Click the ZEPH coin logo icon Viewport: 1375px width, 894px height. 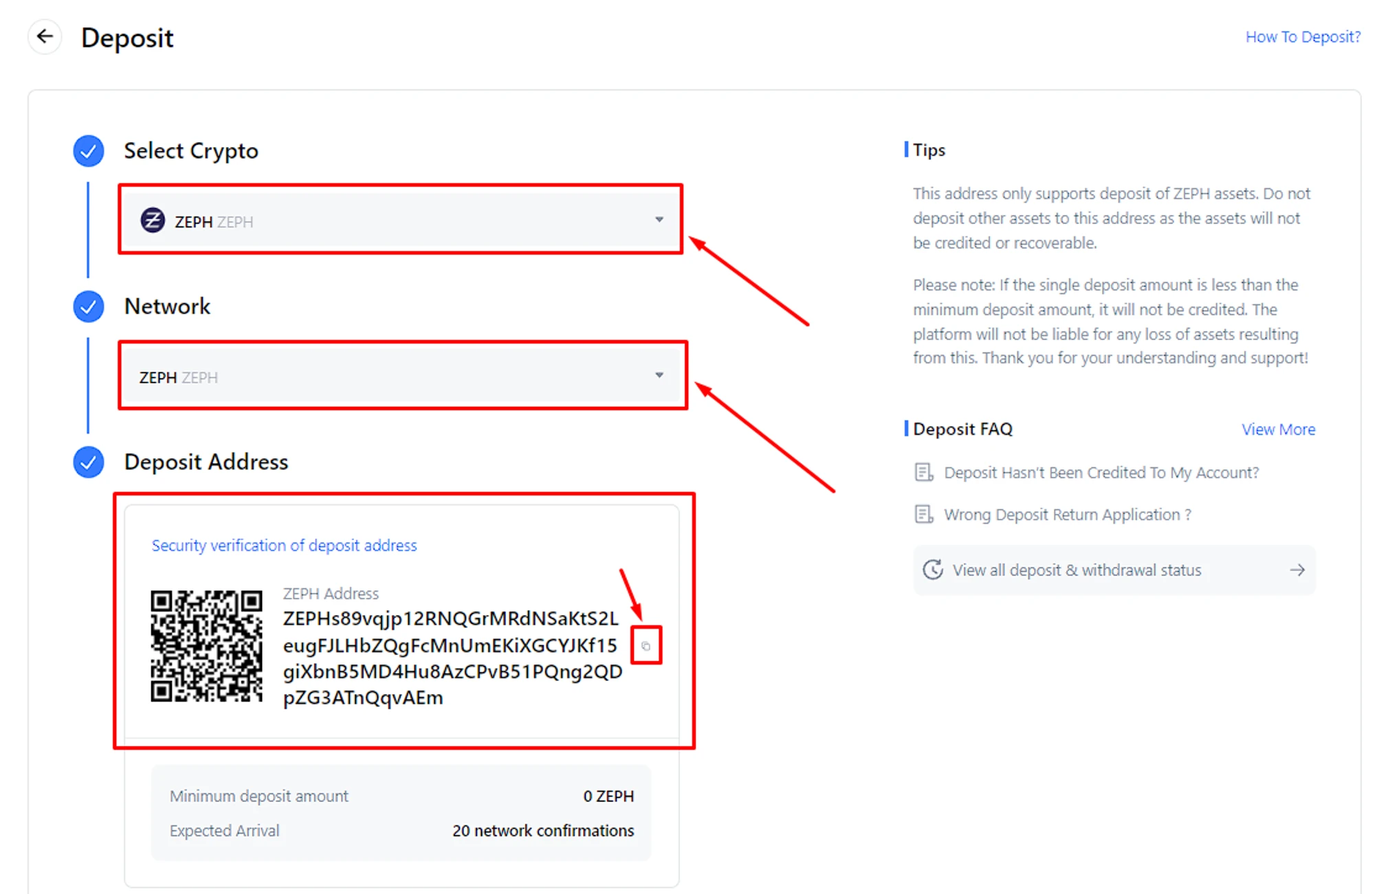click(153, 221)
